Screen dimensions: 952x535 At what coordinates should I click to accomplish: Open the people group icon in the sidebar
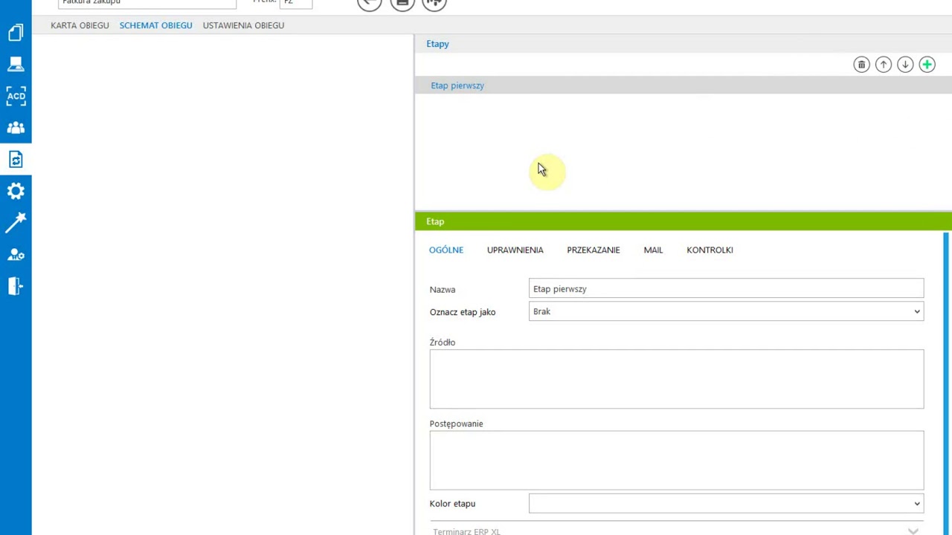point(16,128)
